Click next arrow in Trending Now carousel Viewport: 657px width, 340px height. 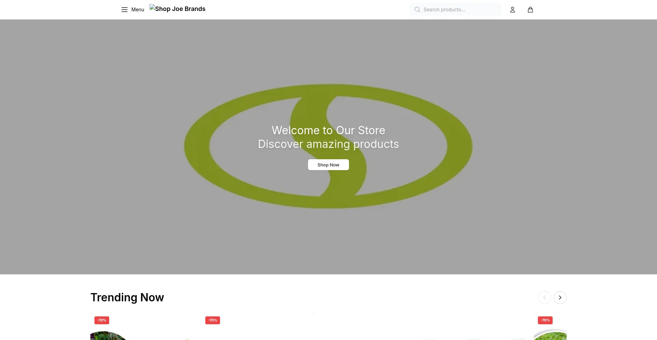(x=560, y=298)
